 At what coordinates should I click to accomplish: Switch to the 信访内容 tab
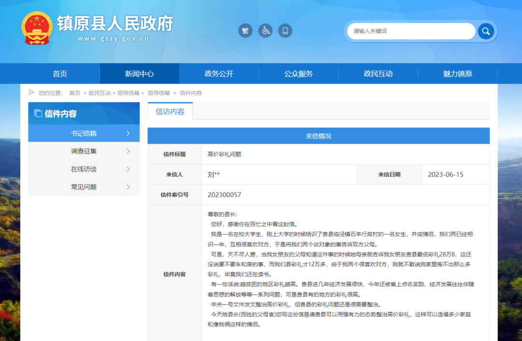pos(170,112)
